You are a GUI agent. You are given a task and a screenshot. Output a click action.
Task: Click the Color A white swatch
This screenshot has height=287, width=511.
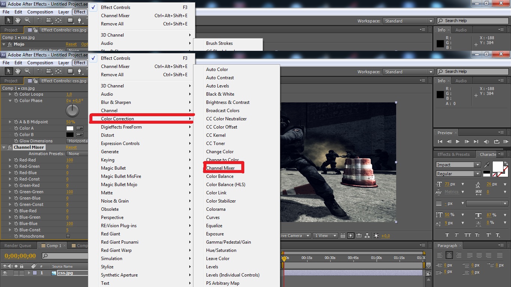click(70, 128)
